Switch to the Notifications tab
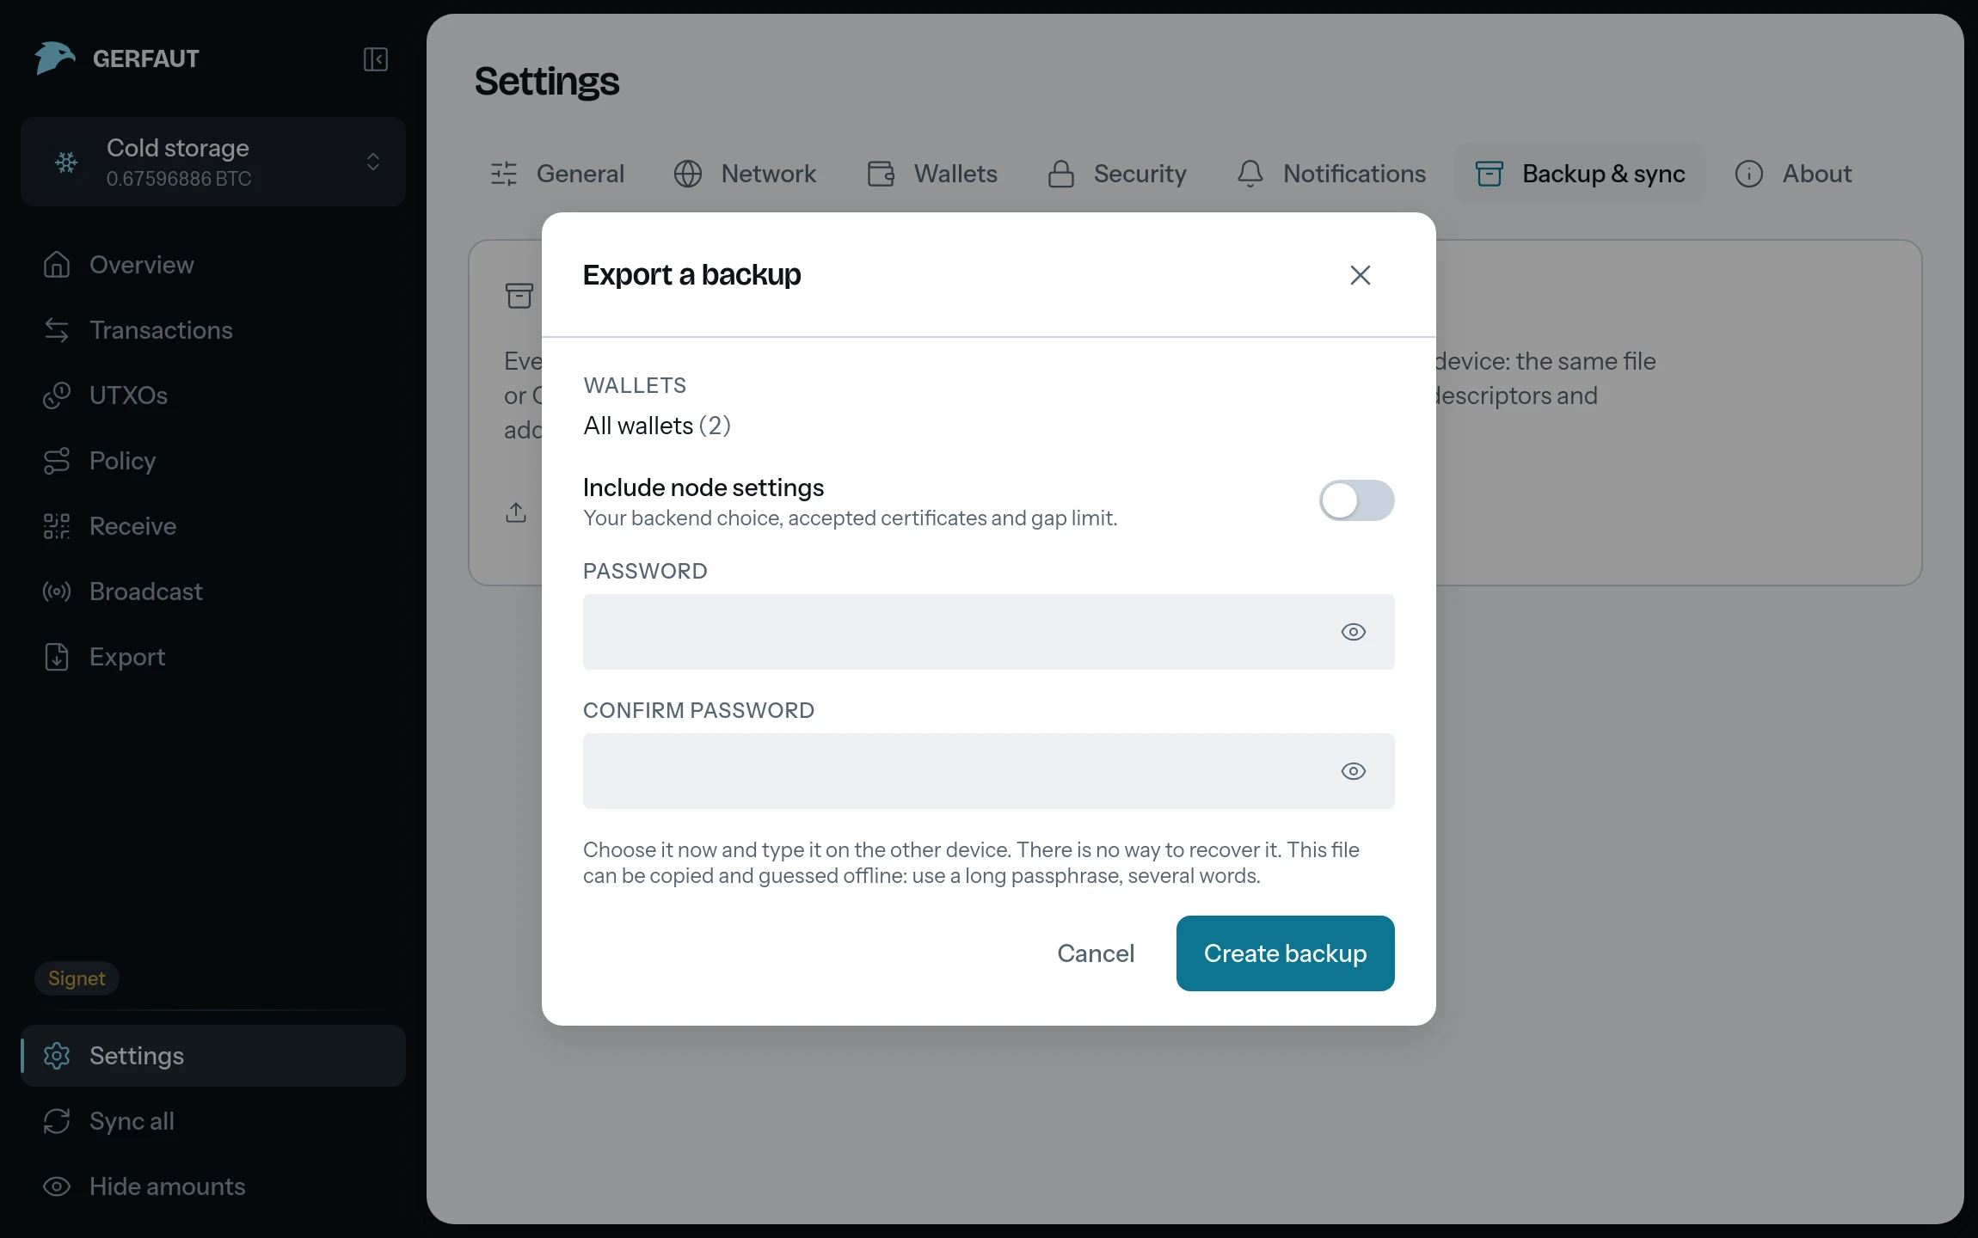 [1331, 174]
